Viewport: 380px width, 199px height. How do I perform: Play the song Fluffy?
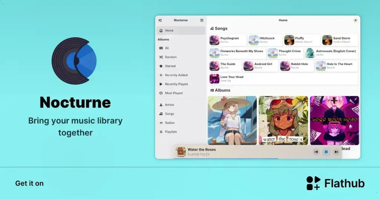[x=302, y=40]
